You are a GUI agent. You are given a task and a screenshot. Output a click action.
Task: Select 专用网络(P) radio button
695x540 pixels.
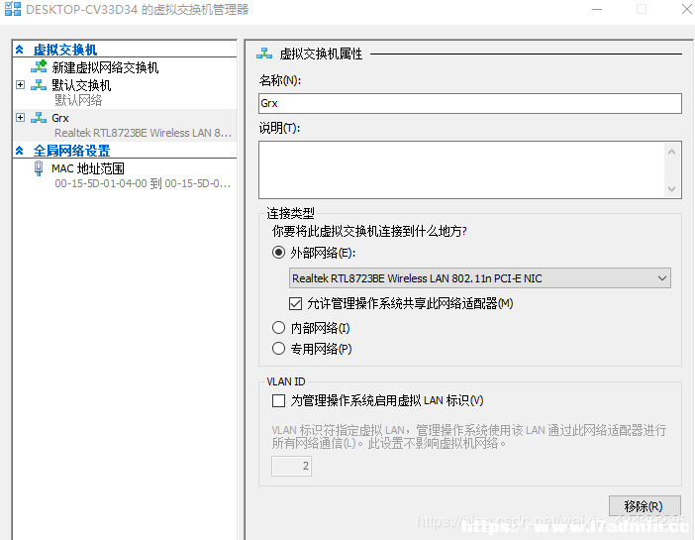[278, 349]
